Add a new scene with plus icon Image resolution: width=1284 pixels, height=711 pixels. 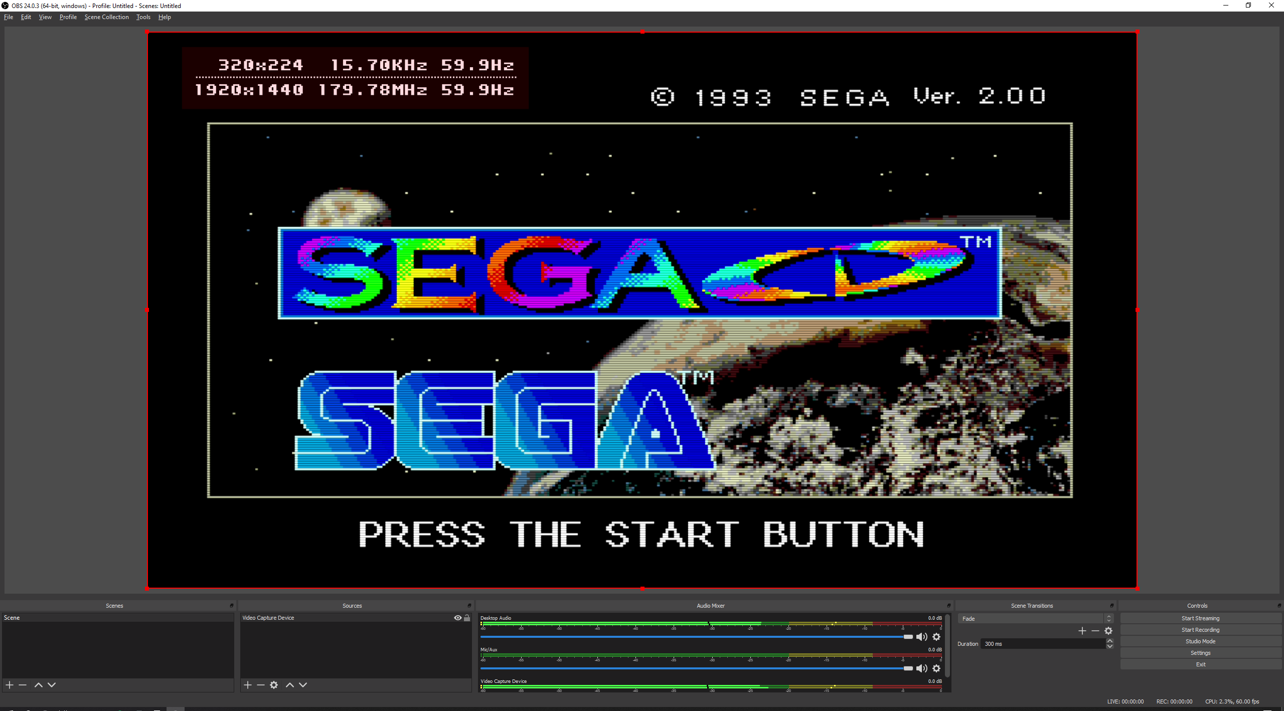click(10, 685)
